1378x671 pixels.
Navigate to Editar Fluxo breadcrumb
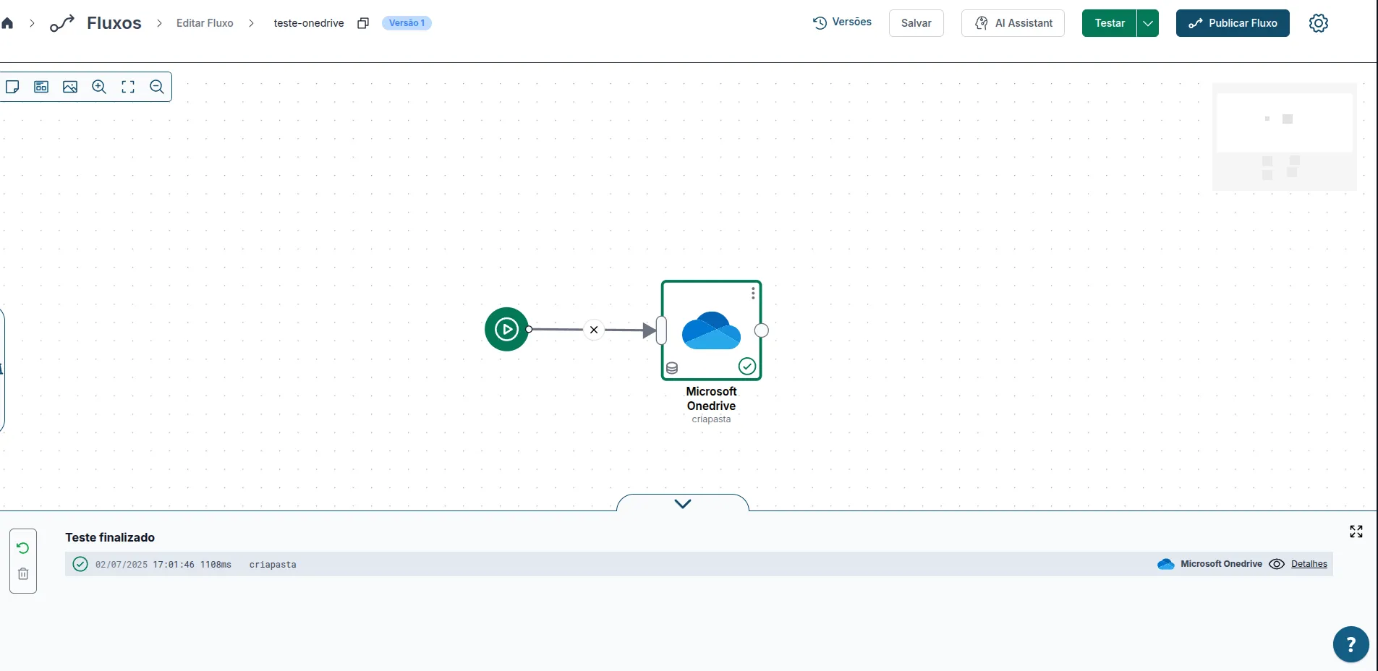205,23
